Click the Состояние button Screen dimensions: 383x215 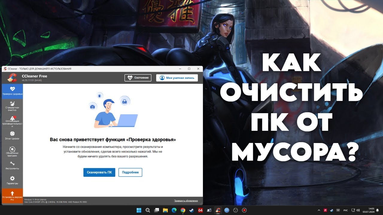[x=138, y=78]
